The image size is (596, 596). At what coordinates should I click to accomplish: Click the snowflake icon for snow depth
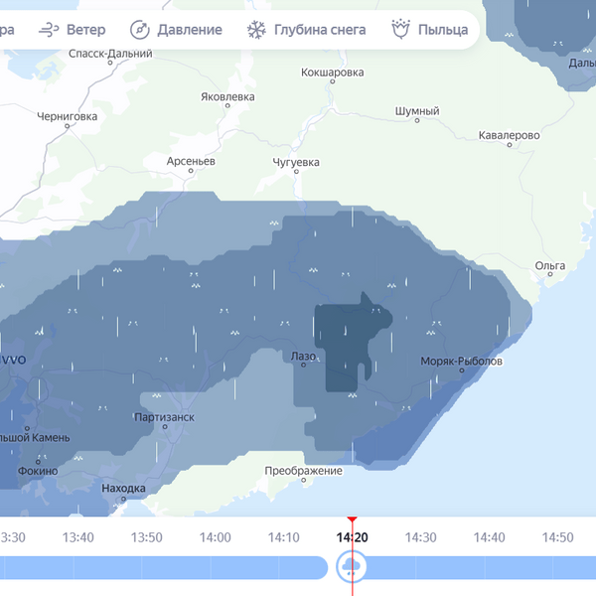tap(256, 30)
